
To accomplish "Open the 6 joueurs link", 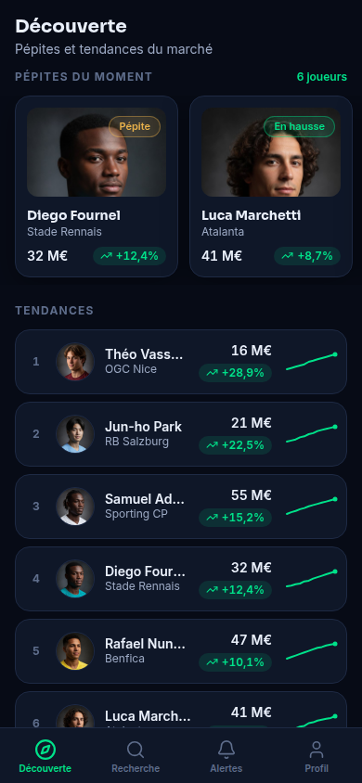I will click(x=321, y=77).
